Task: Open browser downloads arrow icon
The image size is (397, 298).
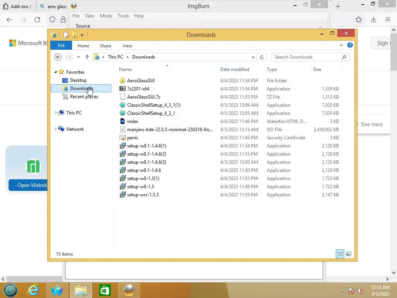Action: (373, 19)
